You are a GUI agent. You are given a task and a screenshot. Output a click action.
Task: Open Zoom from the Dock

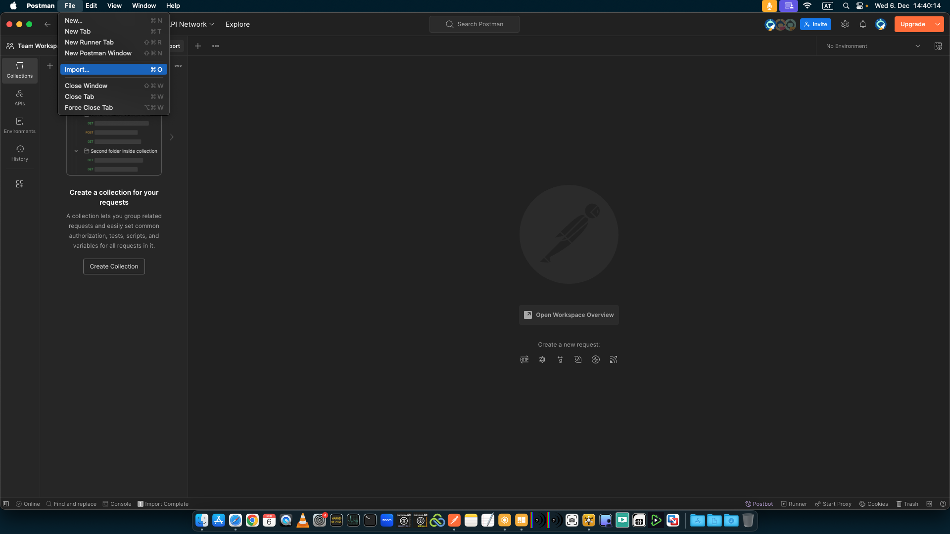[x=387, y=520]
